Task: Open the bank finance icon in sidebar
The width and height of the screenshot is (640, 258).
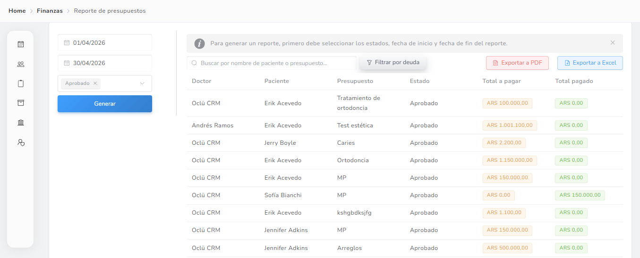Action: point(20,123)
